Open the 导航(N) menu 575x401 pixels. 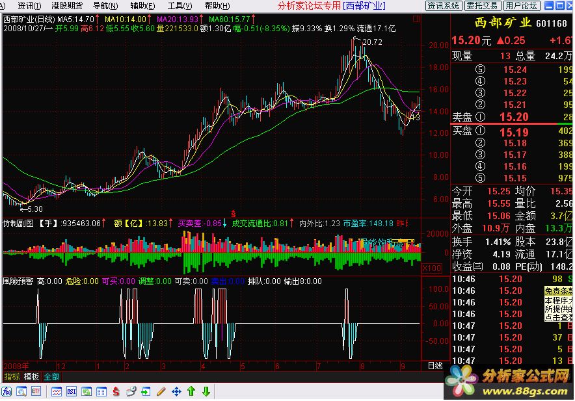pyautogui.click(x=105, y=6)
